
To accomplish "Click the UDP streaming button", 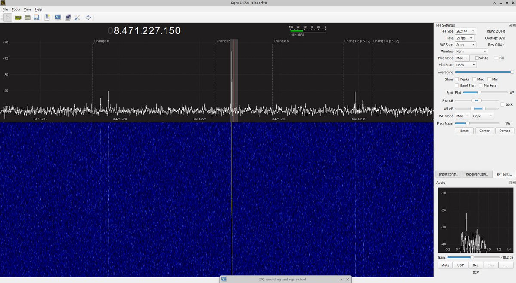I will (x=461, y=265).
